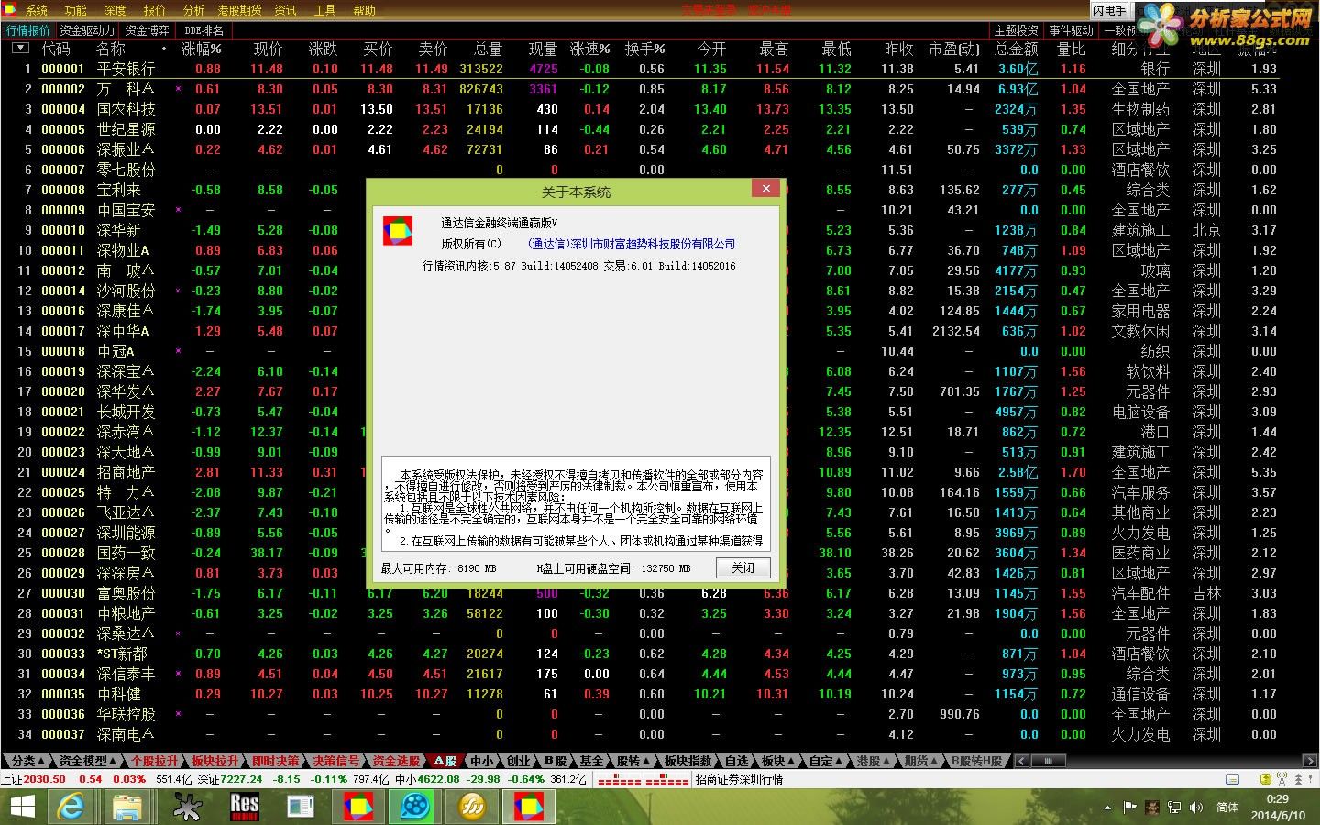
Task: Open the film-reel media player taskbar icon
Action: point(415,807)
